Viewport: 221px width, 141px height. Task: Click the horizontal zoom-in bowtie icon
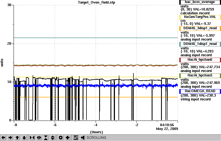coord(32,138)
